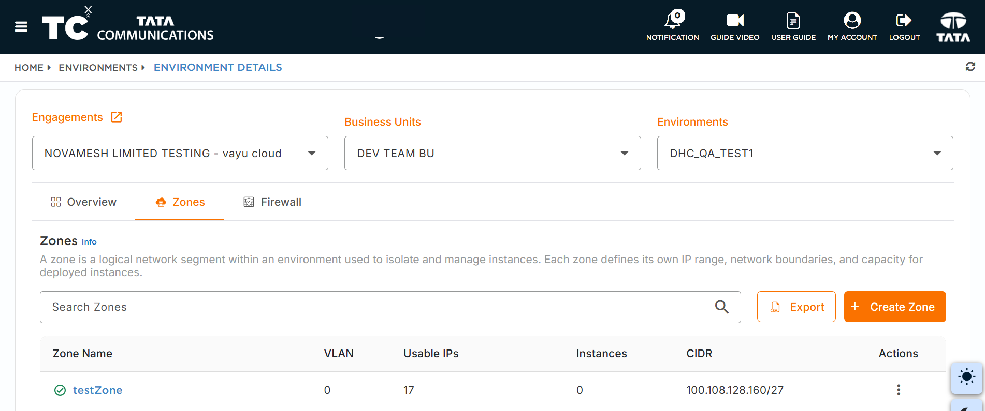
Task: Expand the Business Units dropdown
Action: (x=492, y=153)
